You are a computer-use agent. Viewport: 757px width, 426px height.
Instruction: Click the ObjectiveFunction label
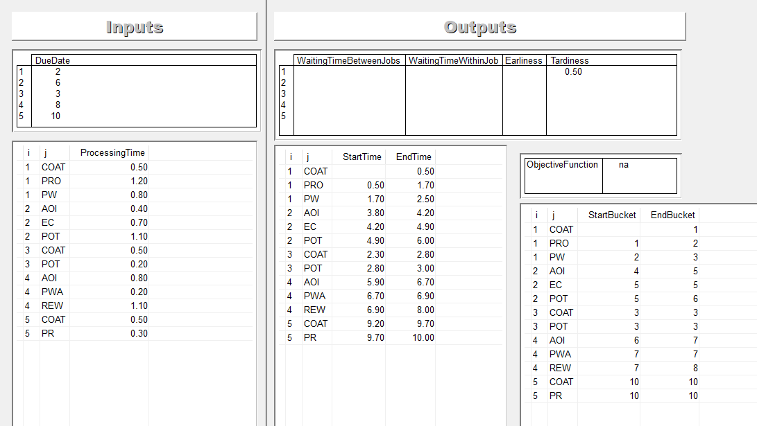point(563,165)
